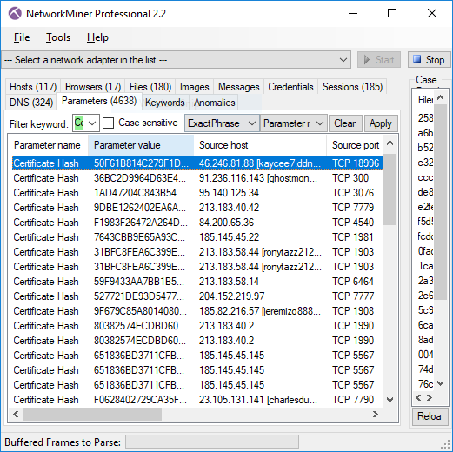Switch to the Keywords tab
This screenshot has width=453, height=452.
(165, 103)
